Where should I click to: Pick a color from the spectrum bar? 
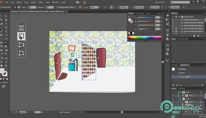145,37
